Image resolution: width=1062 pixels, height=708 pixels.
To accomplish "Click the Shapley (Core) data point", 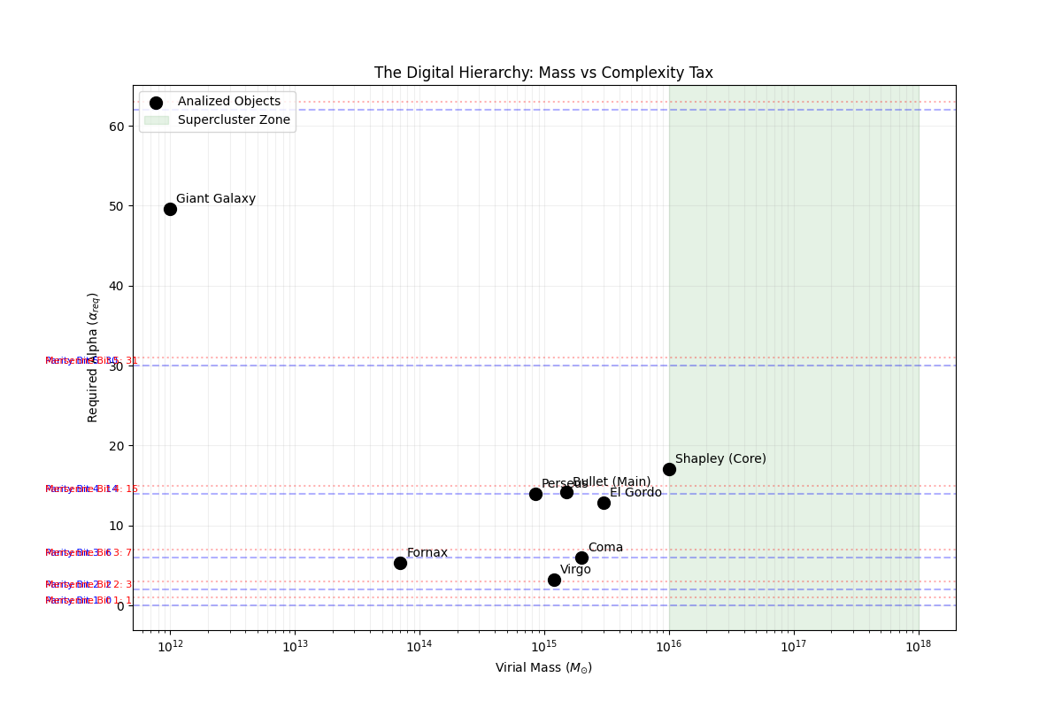I will point(669,469).
